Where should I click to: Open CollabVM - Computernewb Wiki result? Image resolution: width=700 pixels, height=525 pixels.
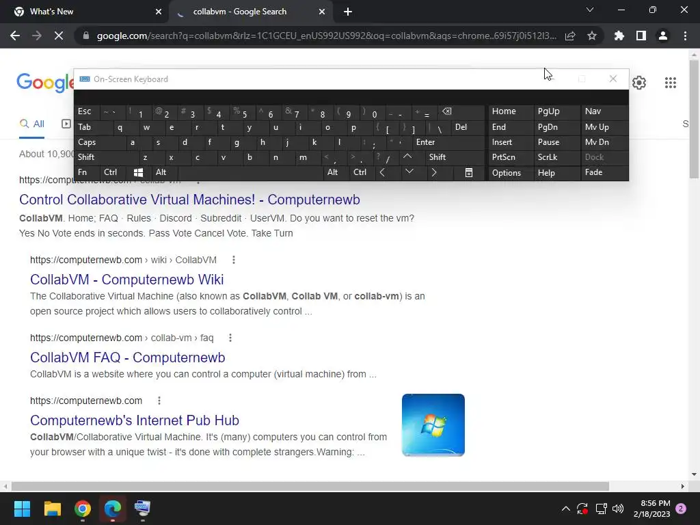pyautogui.click(x=126, y=280)
